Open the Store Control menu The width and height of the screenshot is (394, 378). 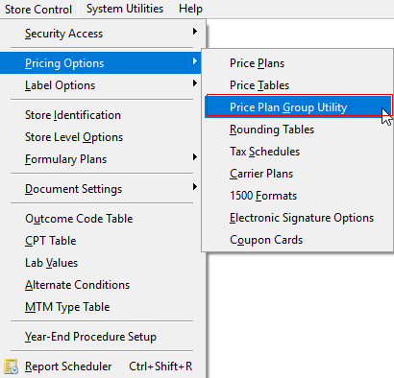click(38, 10)
